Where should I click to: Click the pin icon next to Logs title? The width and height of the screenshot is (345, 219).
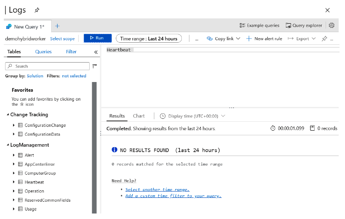[x=37, y=10]
